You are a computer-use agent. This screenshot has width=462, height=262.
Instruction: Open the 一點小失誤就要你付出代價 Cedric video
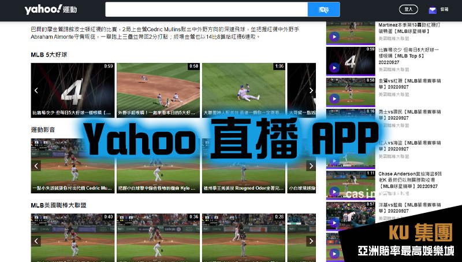pyautogui.click(x=73, y=166)
